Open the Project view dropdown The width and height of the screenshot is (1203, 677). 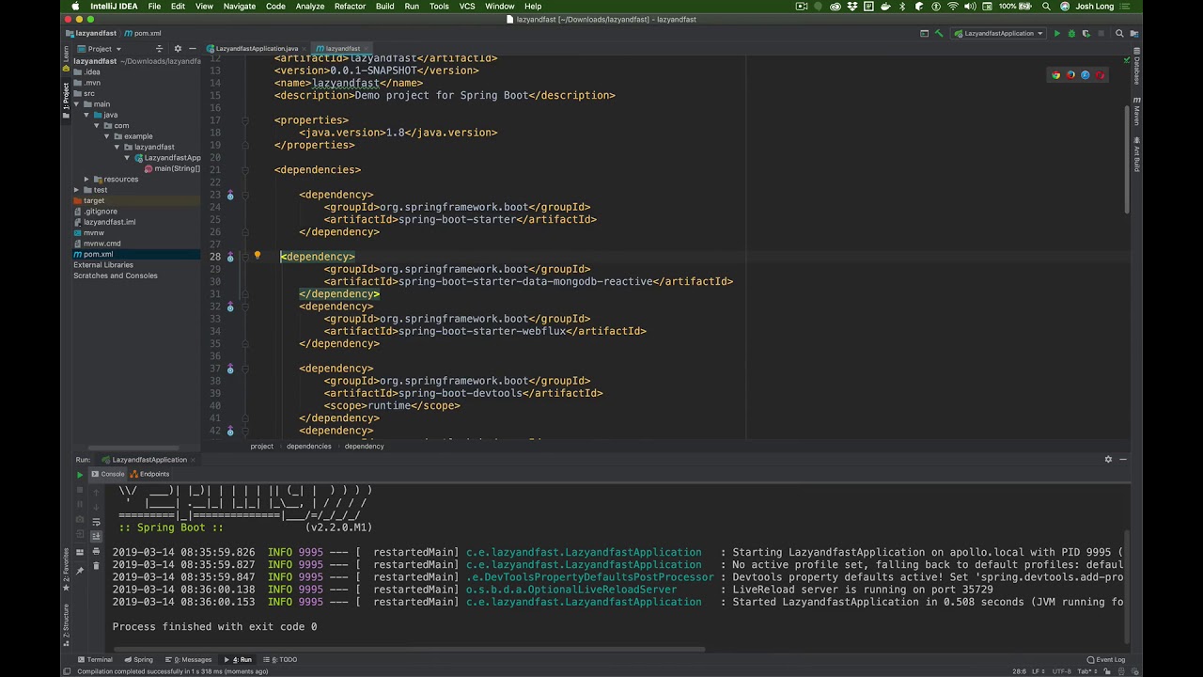click(100, 48)
